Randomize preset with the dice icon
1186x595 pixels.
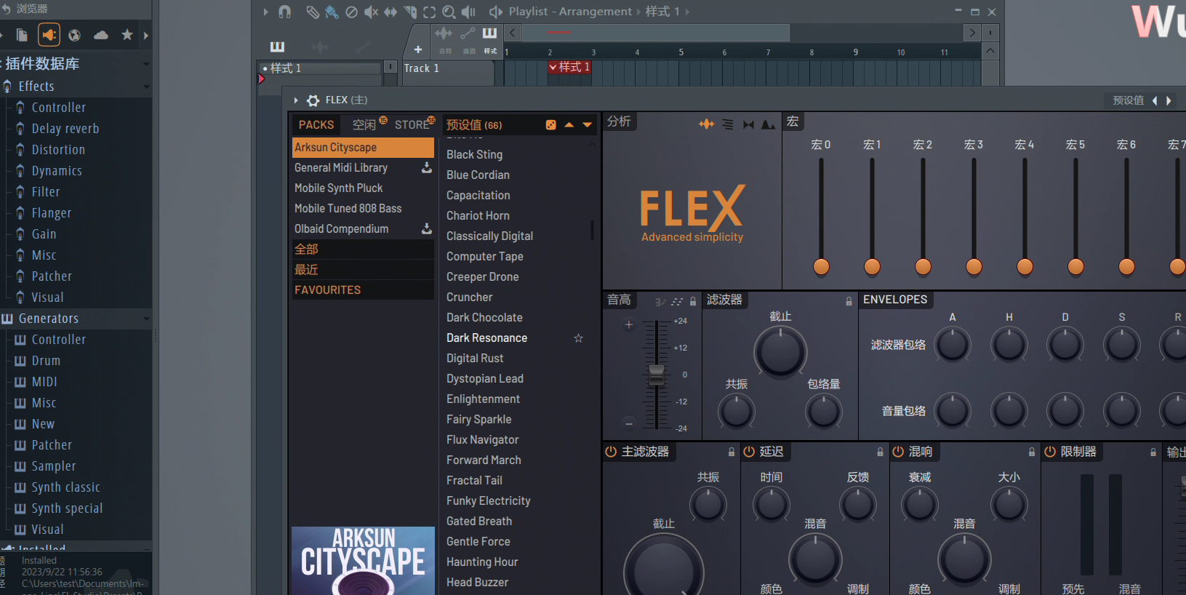point(551,125)
